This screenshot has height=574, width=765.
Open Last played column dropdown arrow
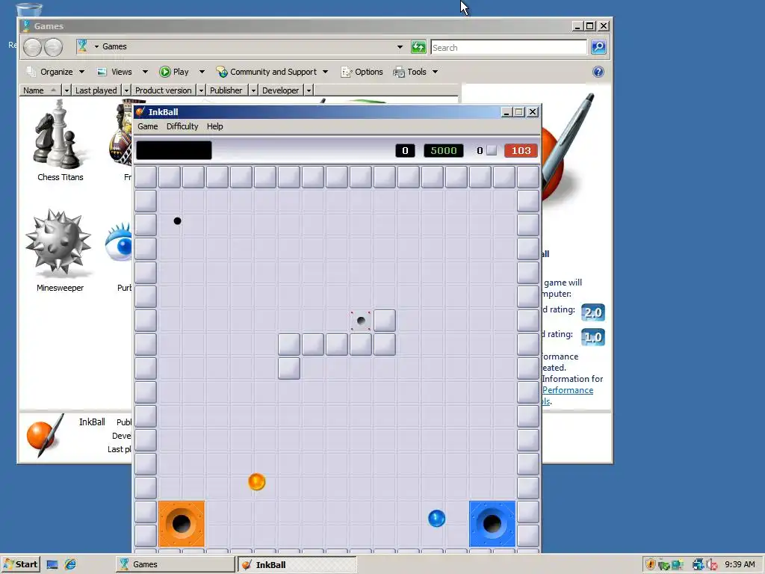coord(126,90)
